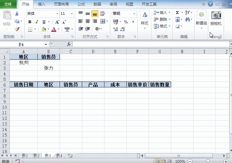
Task: Decrease font size with the small A
Action: [64, 22]
